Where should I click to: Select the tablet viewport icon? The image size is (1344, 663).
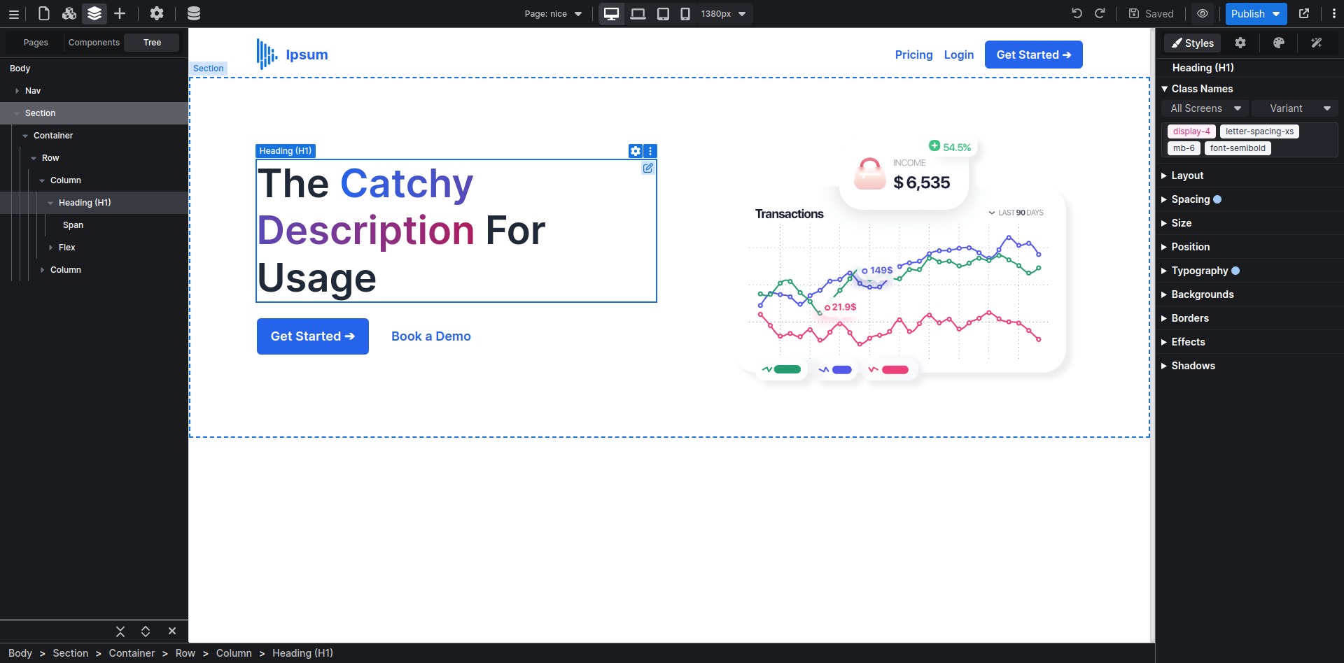662,14
